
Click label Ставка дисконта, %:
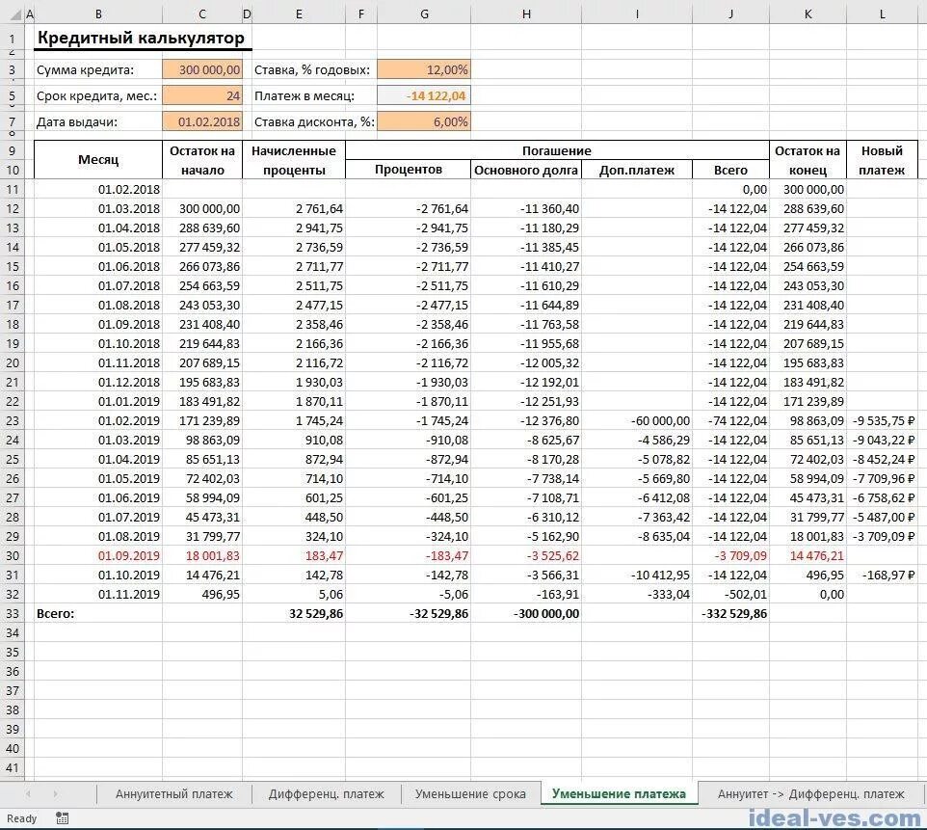pos(314,121)
